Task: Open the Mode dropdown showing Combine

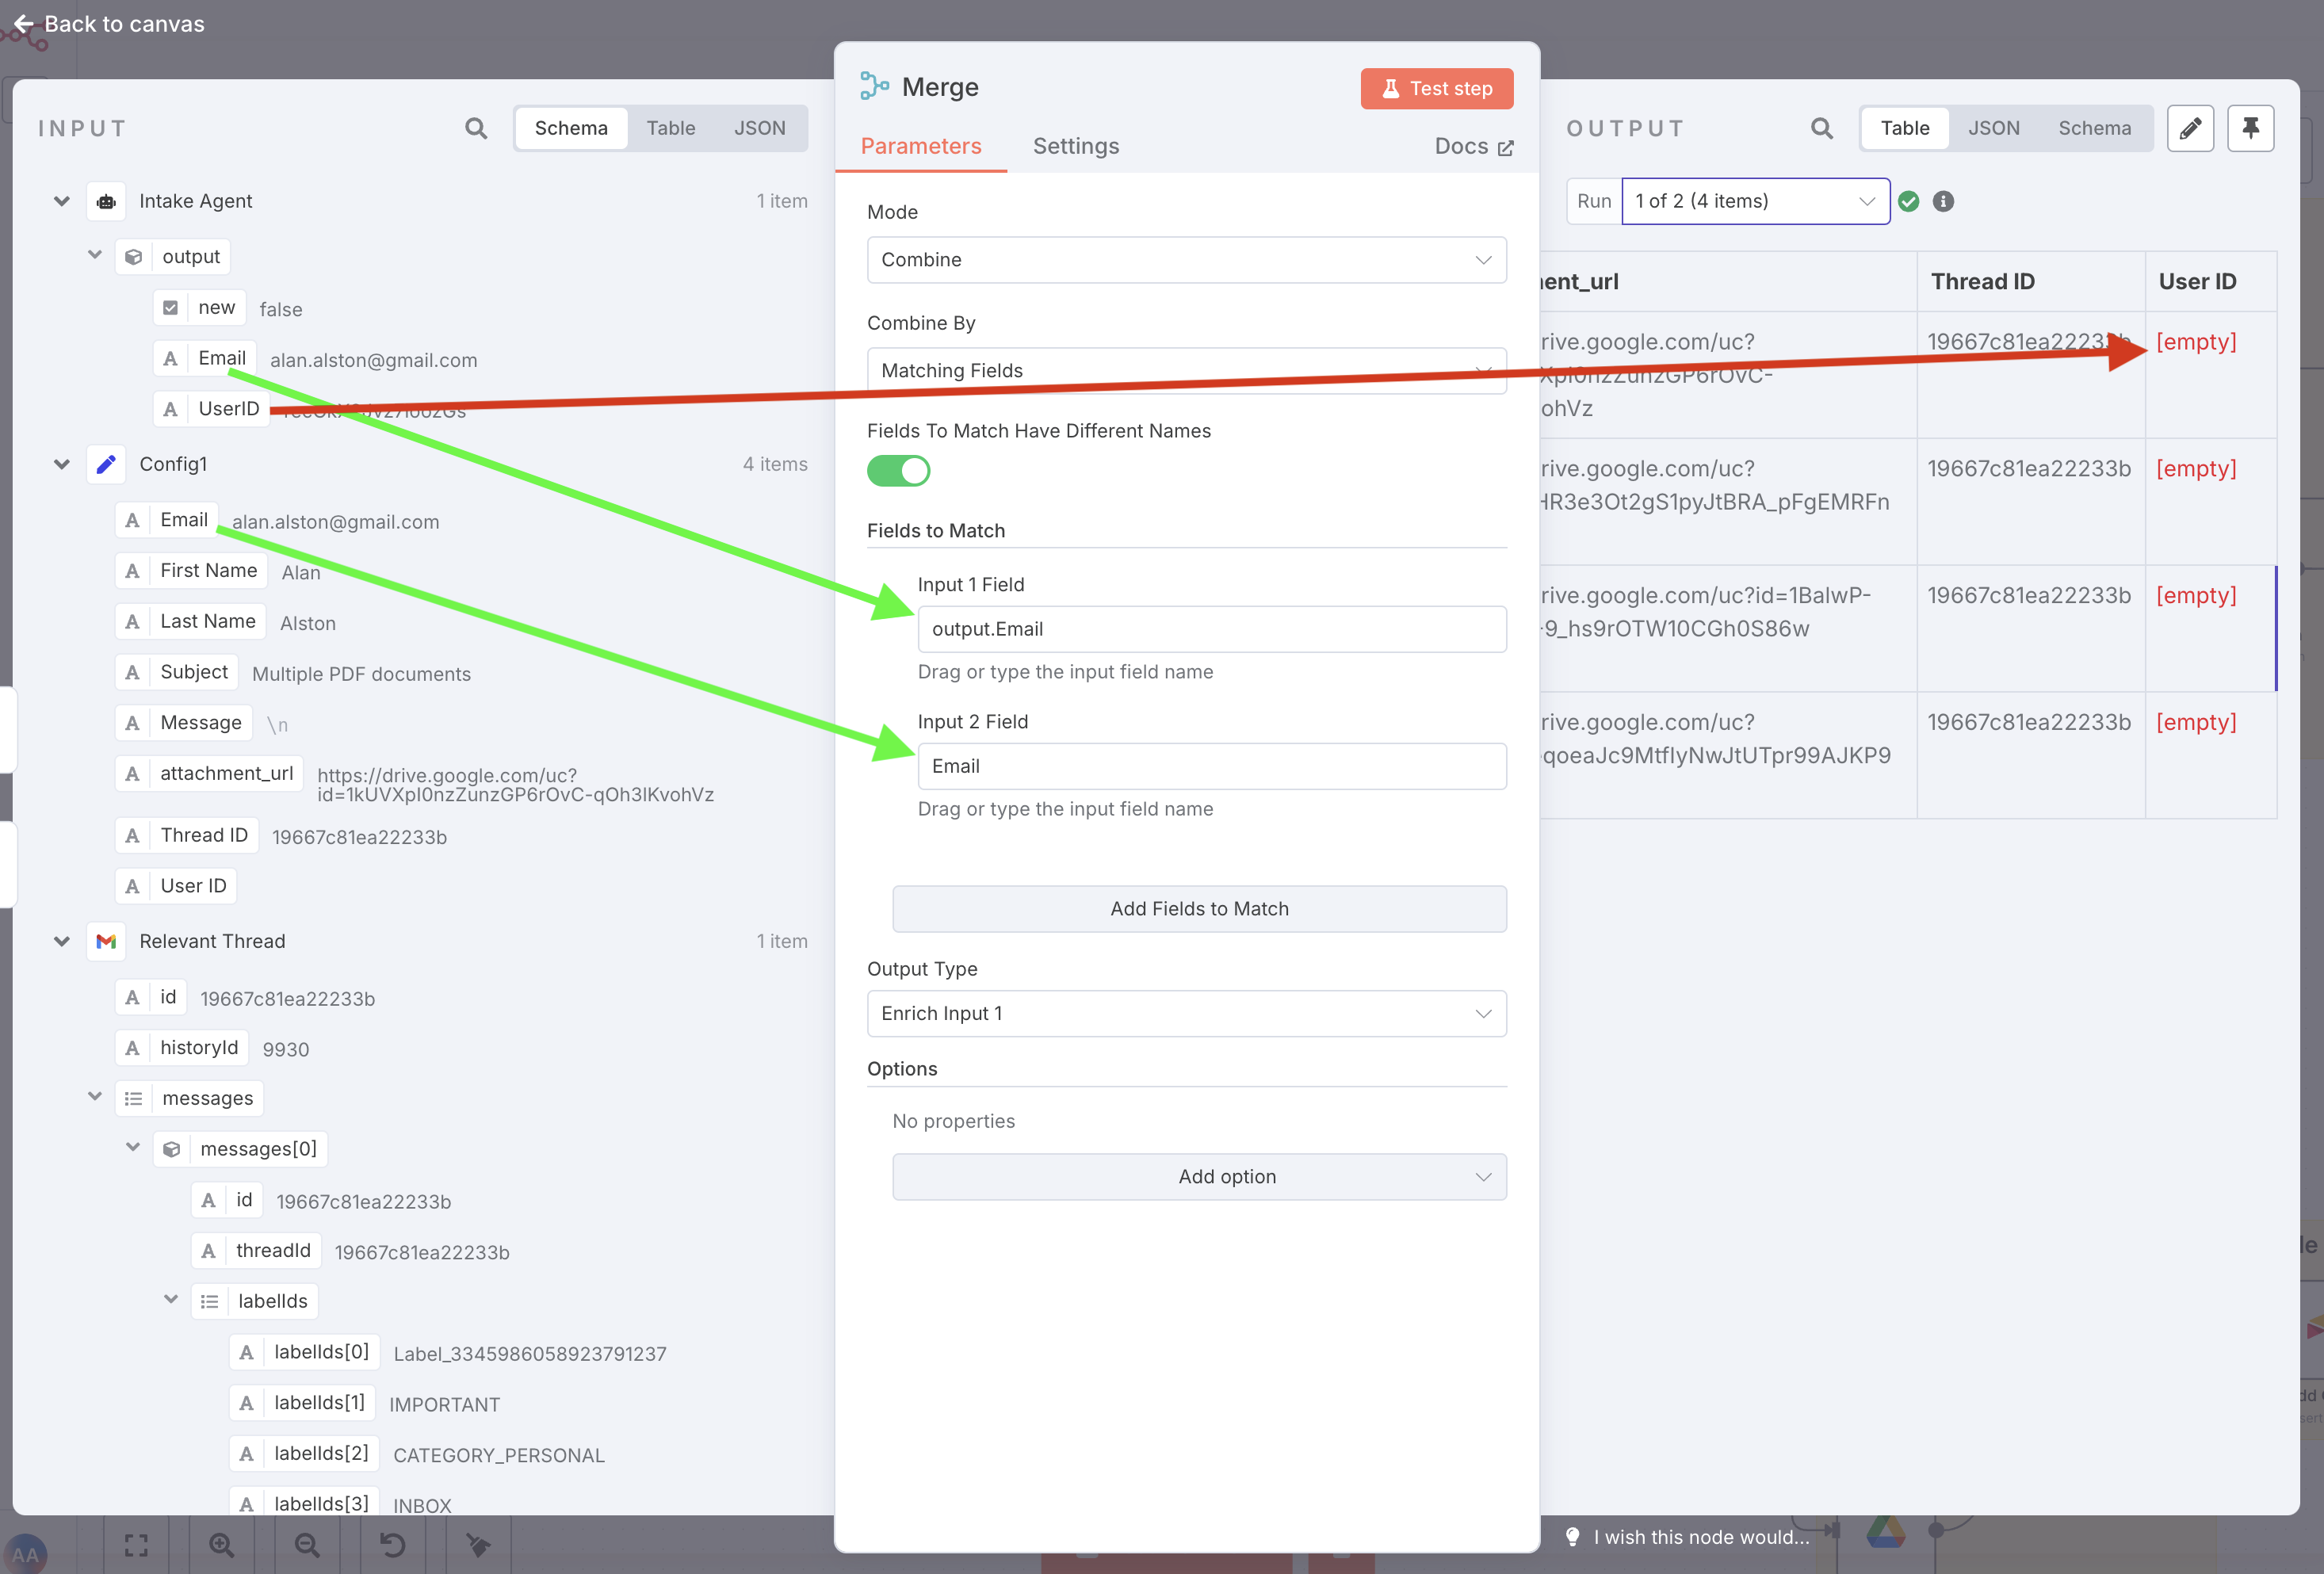Action: coord(1186,260)
